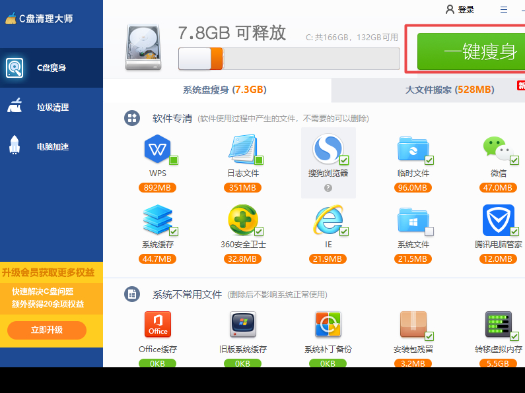Screen dimensions: 525x393
Task: Click the orange 立即升级 button
Action: click(47, 330)
